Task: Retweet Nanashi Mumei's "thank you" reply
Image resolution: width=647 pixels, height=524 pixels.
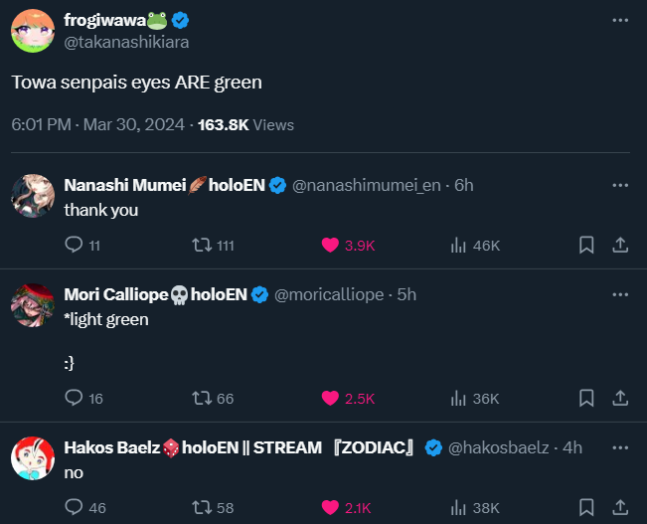Action: pos(201,246)
